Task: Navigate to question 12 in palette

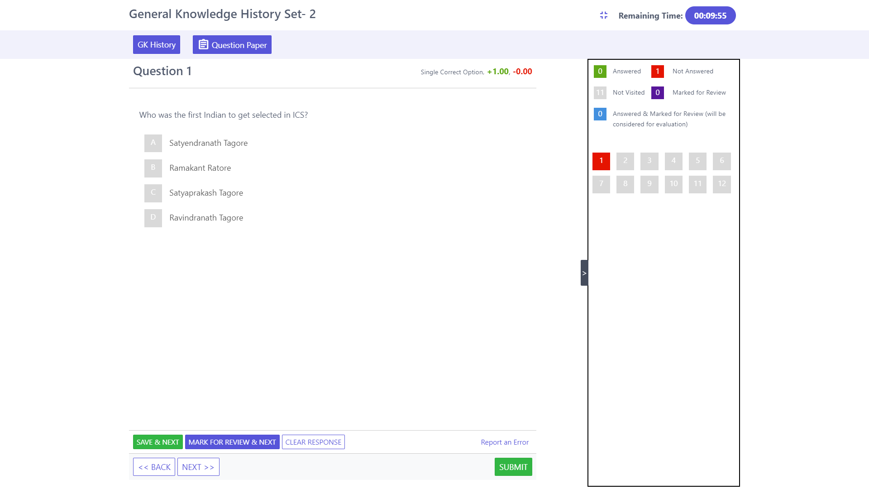Action: 721,184
